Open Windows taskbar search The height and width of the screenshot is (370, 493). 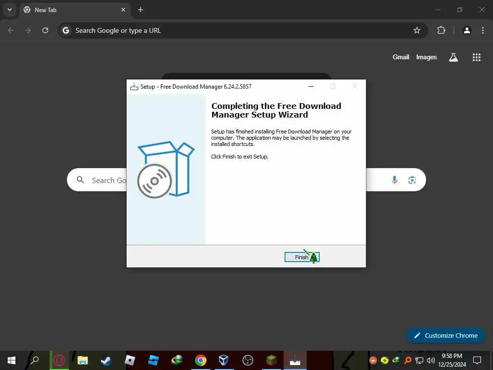click(x=35, y=360)
